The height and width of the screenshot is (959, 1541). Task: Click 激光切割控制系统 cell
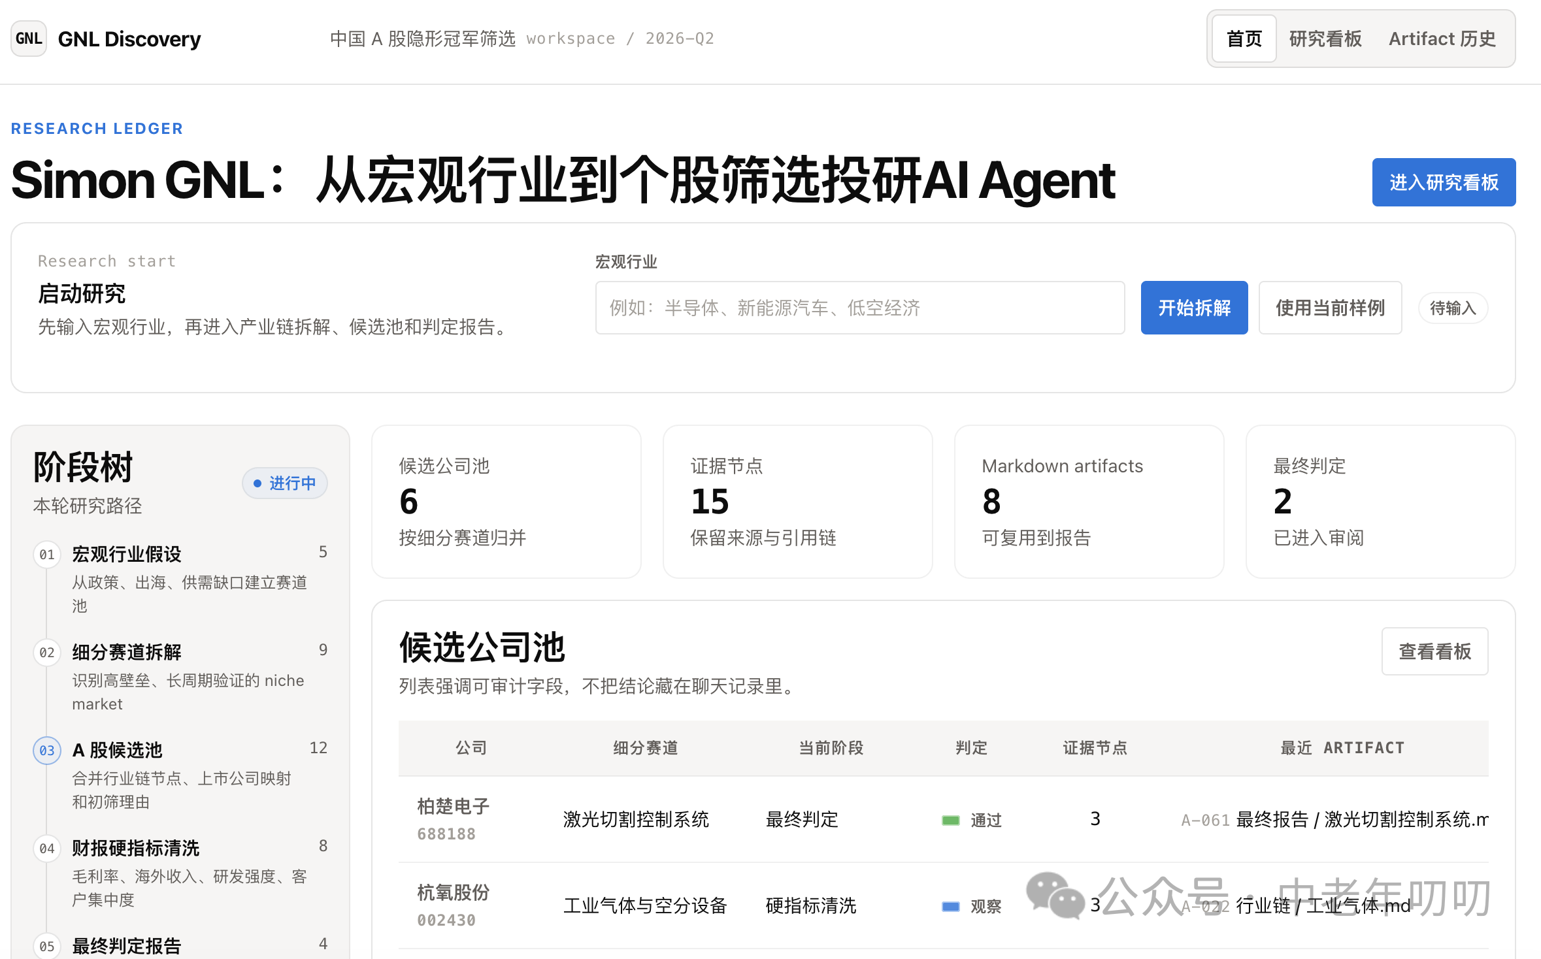click(x=636, y=820)
